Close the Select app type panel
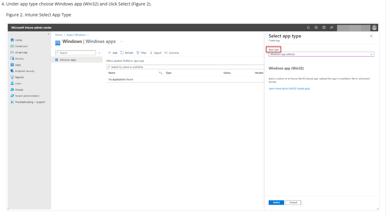This screenshot has width=387, height=216. coord(371,36)
